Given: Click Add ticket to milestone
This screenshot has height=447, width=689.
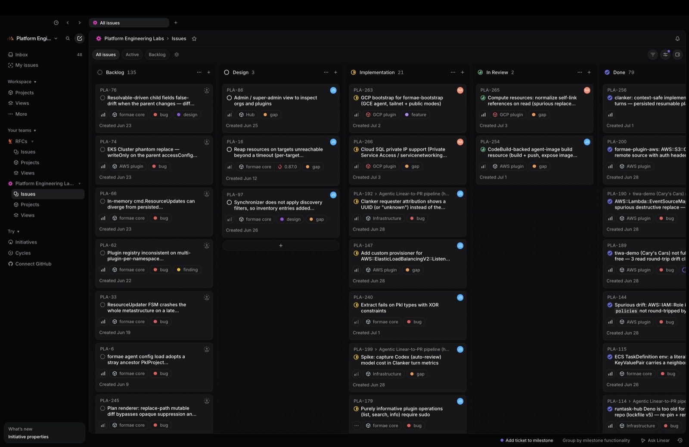Looking at the screenshot, I should 527,440.
